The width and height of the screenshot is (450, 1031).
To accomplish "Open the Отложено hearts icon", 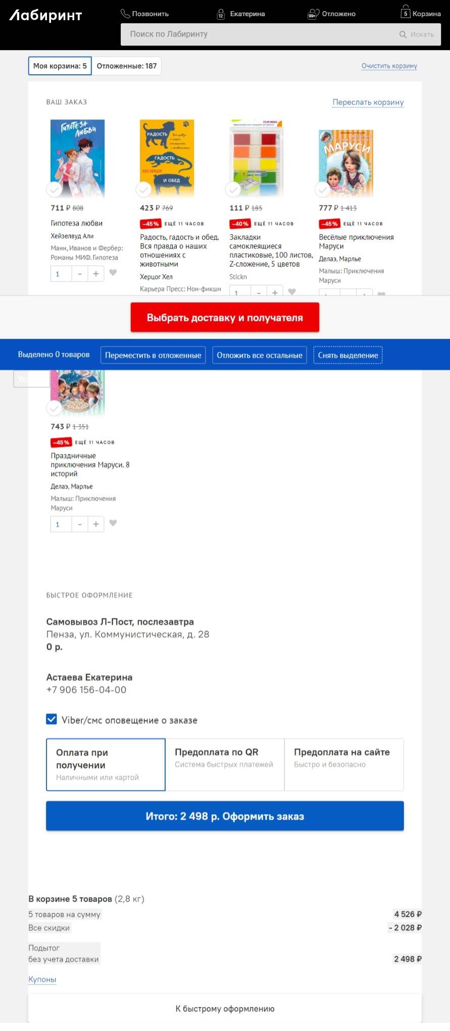I will [x=313, y=14].
